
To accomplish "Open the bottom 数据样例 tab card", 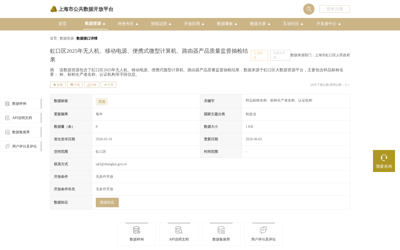I will pyautogui.click(x=137, y=234).
